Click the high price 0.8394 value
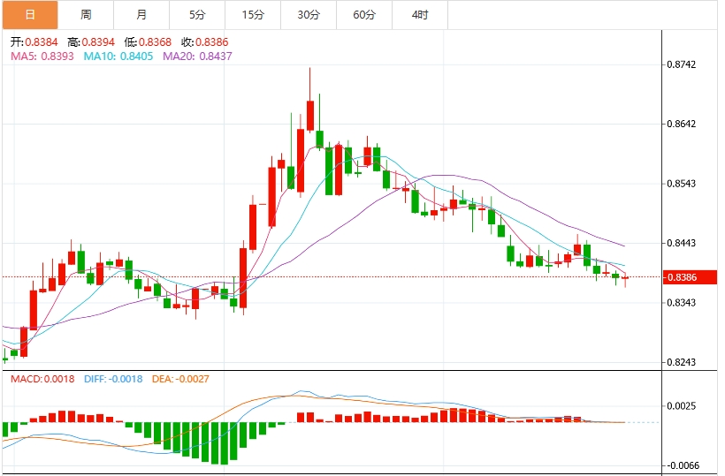This screenshot has height=476, width=725. 98,42
